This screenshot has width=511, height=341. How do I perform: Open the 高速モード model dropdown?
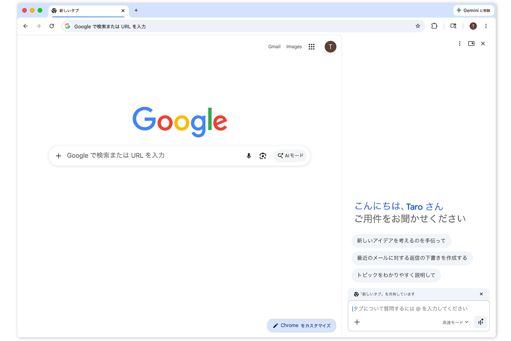[455, 323]
